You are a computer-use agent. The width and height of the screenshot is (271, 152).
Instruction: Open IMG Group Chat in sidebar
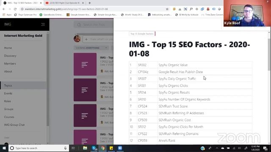tap(14, 125)
